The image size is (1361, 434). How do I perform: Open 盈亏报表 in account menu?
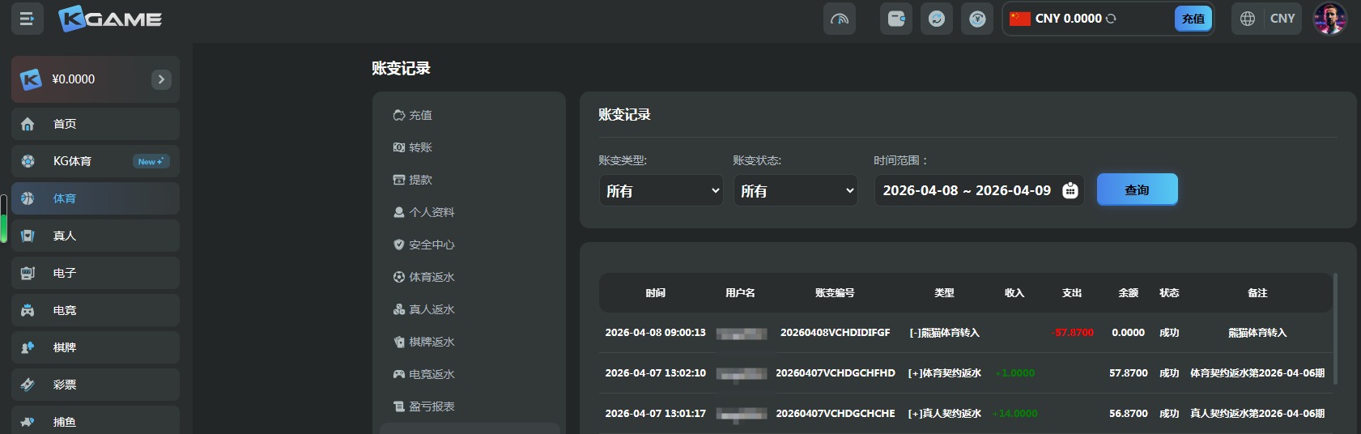(423, 406)
